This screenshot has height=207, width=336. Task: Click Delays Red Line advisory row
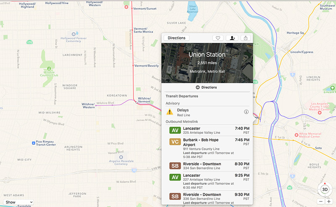pos(207,112)
